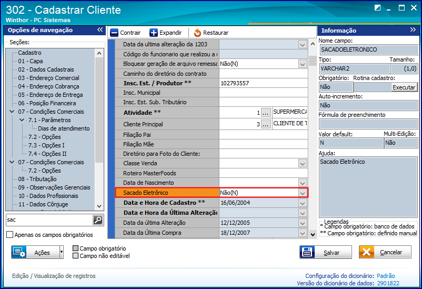Click the Ajuda text area 'Sacado Eletrônico'

[368, 187]
